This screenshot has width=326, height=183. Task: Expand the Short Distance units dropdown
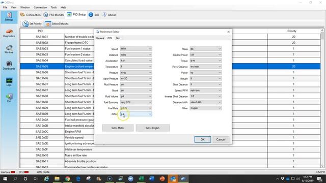coord(206,84)
